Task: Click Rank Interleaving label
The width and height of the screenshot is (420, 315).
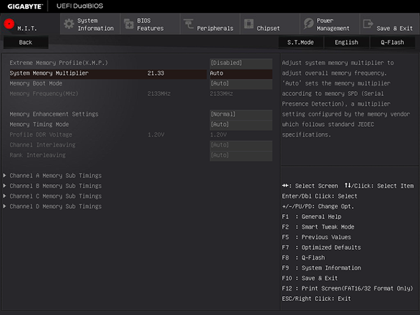Action: [38, 155]
